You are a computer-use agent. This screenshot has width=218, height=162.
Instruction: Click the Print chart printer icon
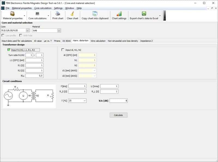[x=58, y=13]
